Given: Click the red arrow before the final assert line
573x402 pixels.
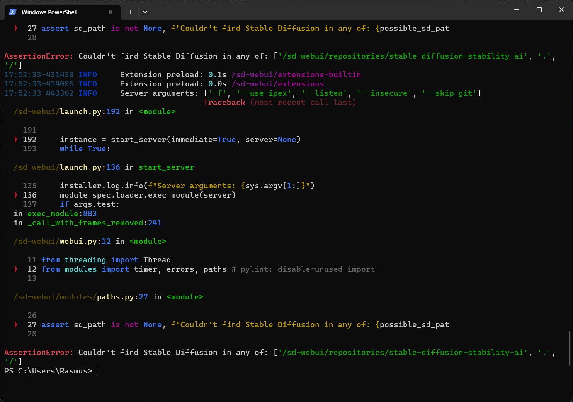Looking at the screenshot, I should pos(15,324).
